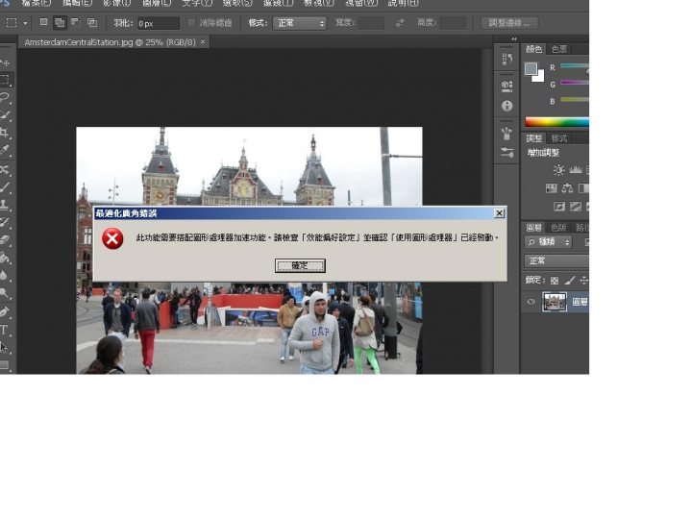Open the 濾鏡(T) menu
This screenshot has width=692, height=519.
278,3
